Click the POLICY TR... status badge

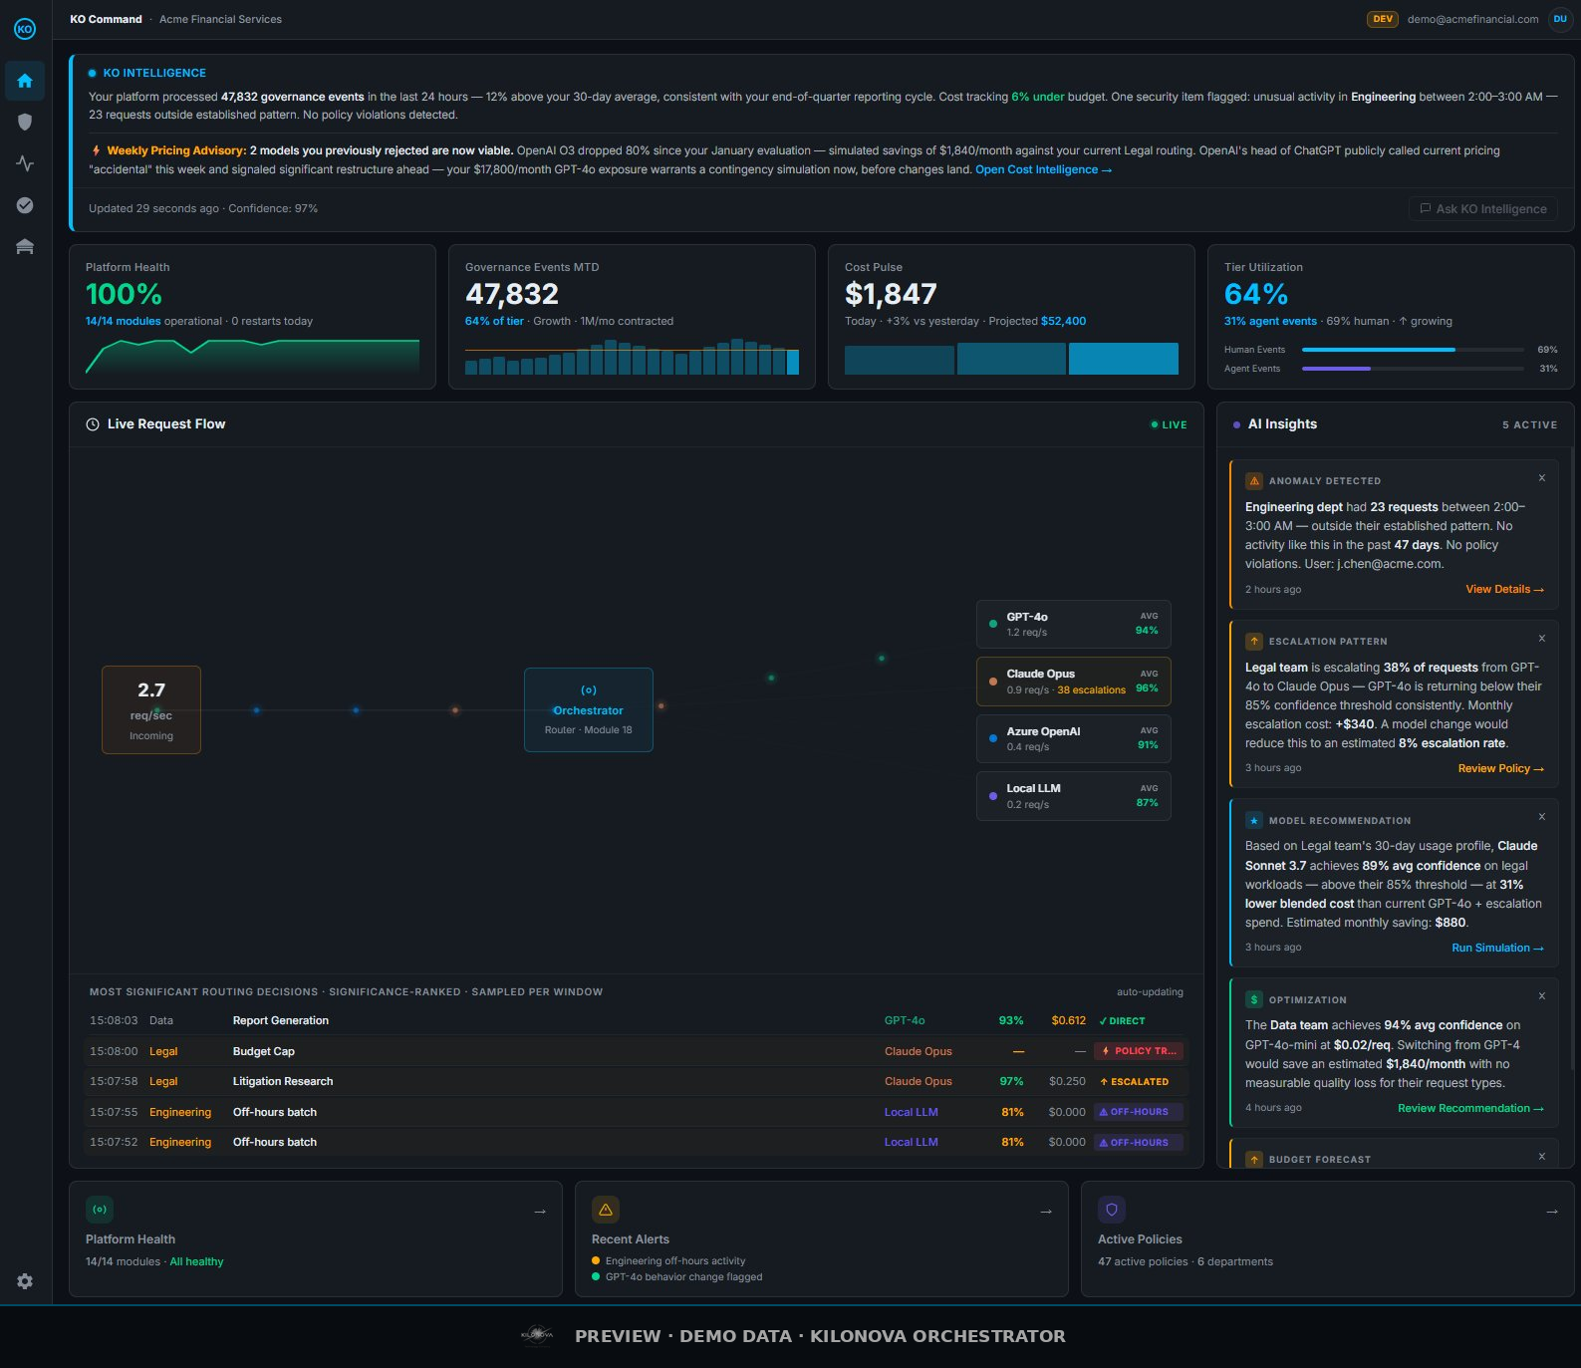point(1139,1051)
